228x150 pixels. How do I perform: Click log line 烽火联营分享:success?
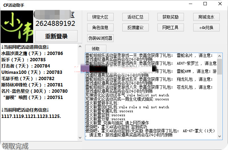[105, 119]
